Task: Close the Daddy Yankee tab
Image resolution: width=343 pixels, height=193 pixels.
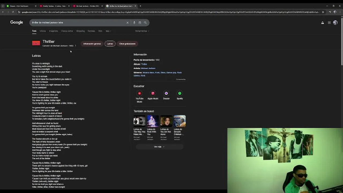Action: point(69,6)
